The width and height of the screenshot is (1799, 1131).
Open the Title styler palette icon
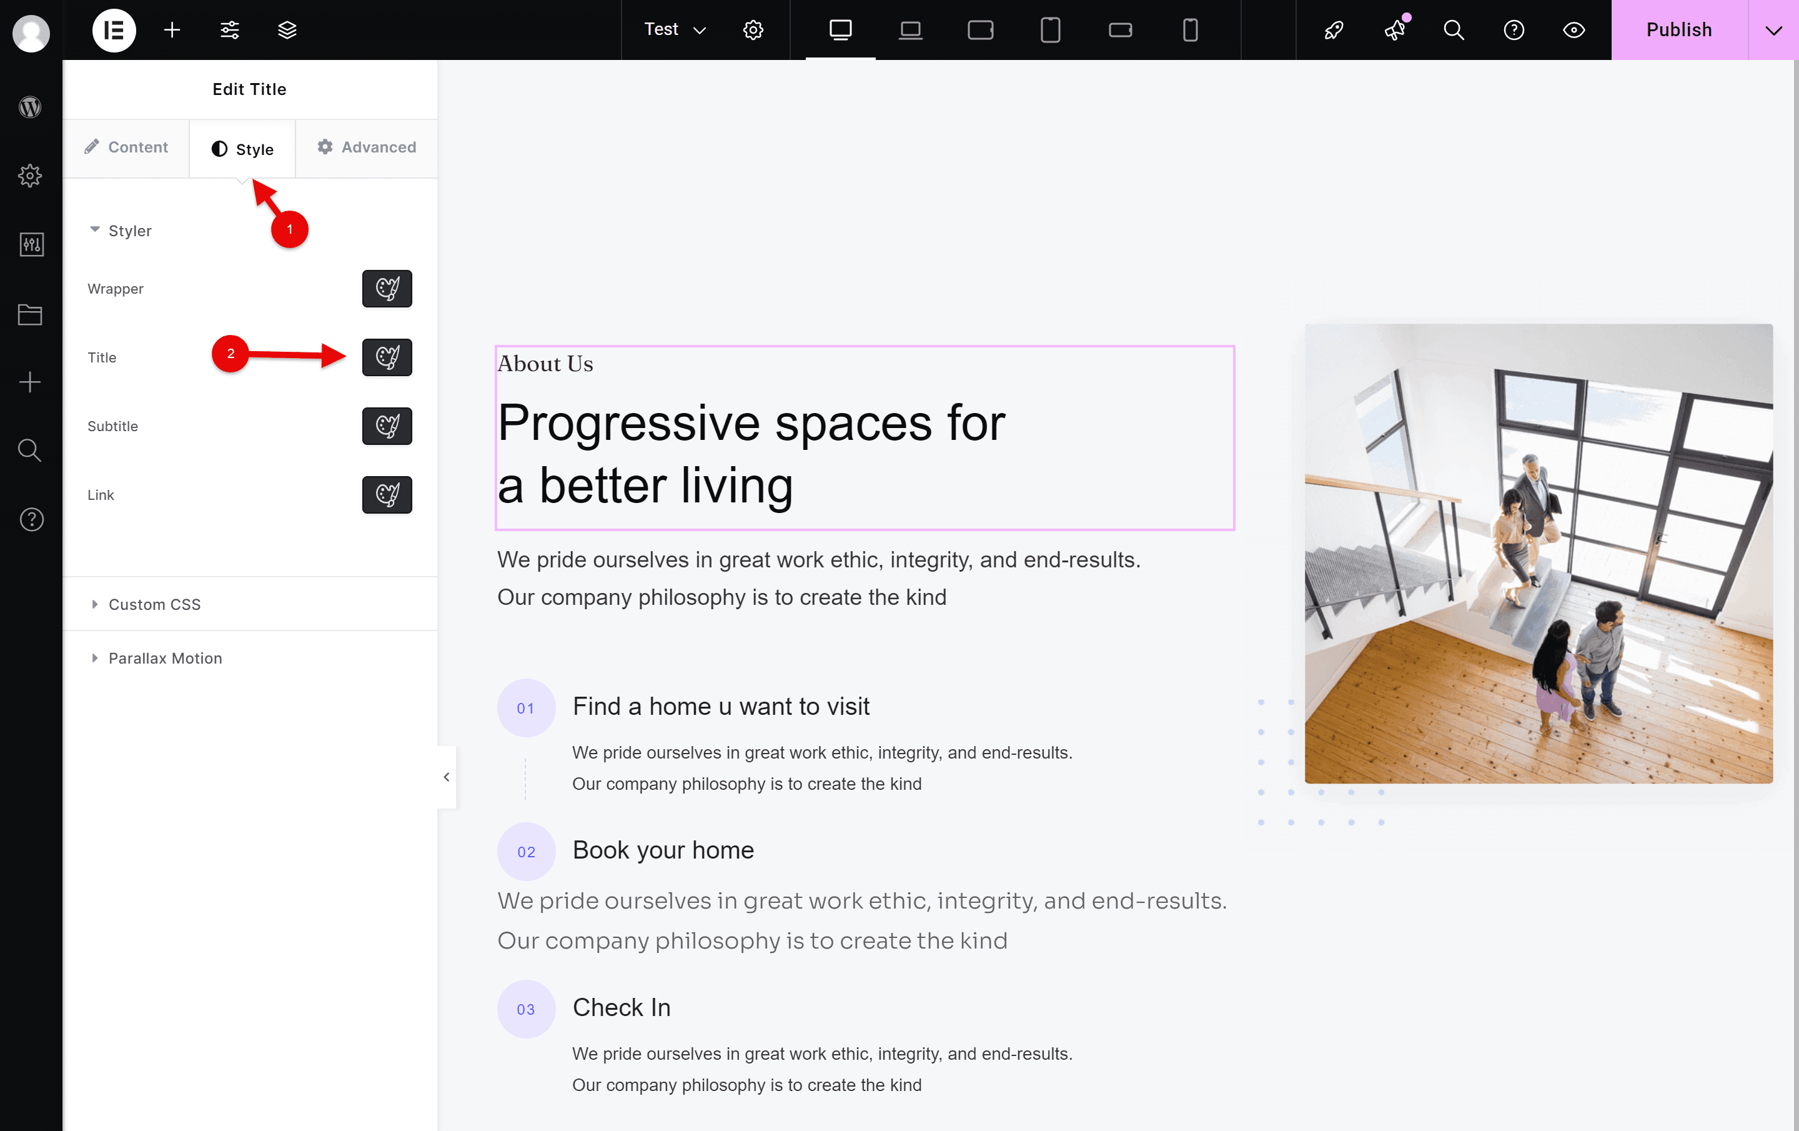click(386, 357)
